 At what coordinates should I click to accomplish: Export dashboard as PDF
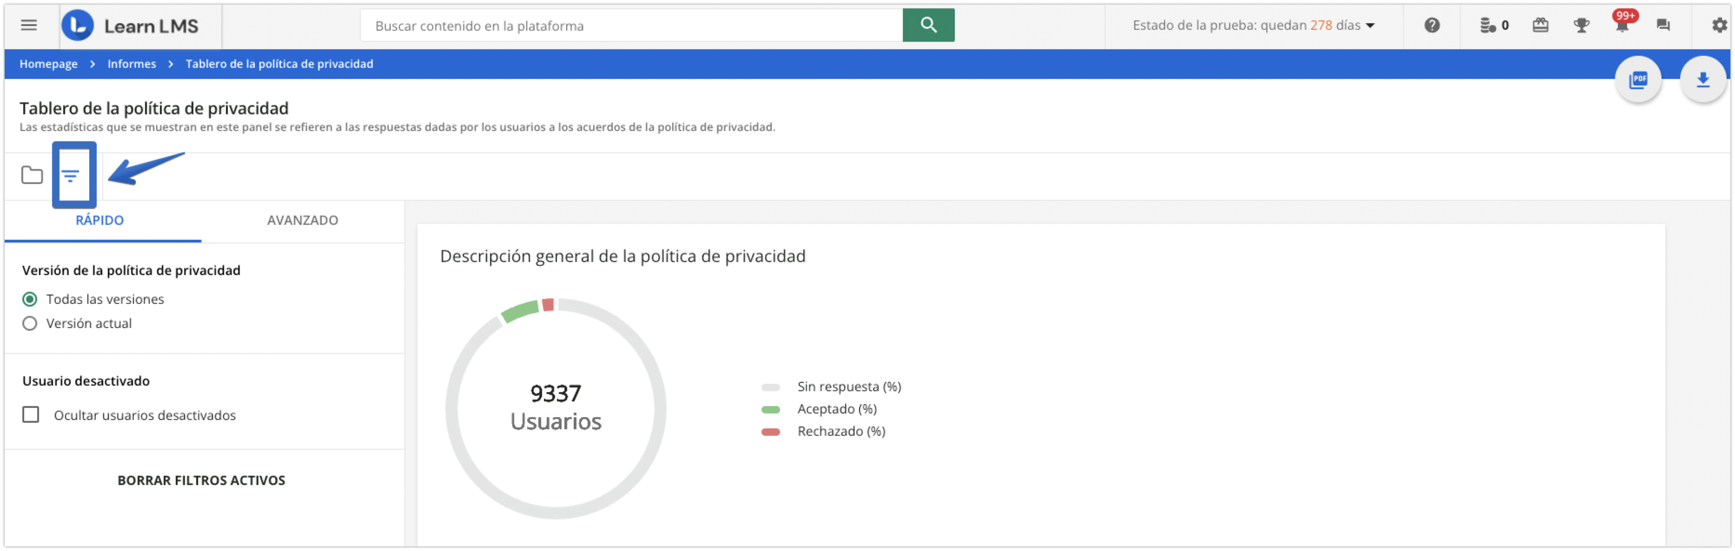(x=1638, y=80)
